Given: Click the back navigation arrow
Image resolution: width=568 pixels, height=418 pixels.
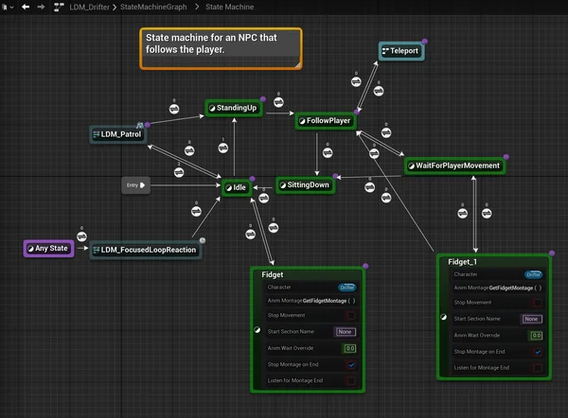Looking at the screenshot, I should click(26, 7).
